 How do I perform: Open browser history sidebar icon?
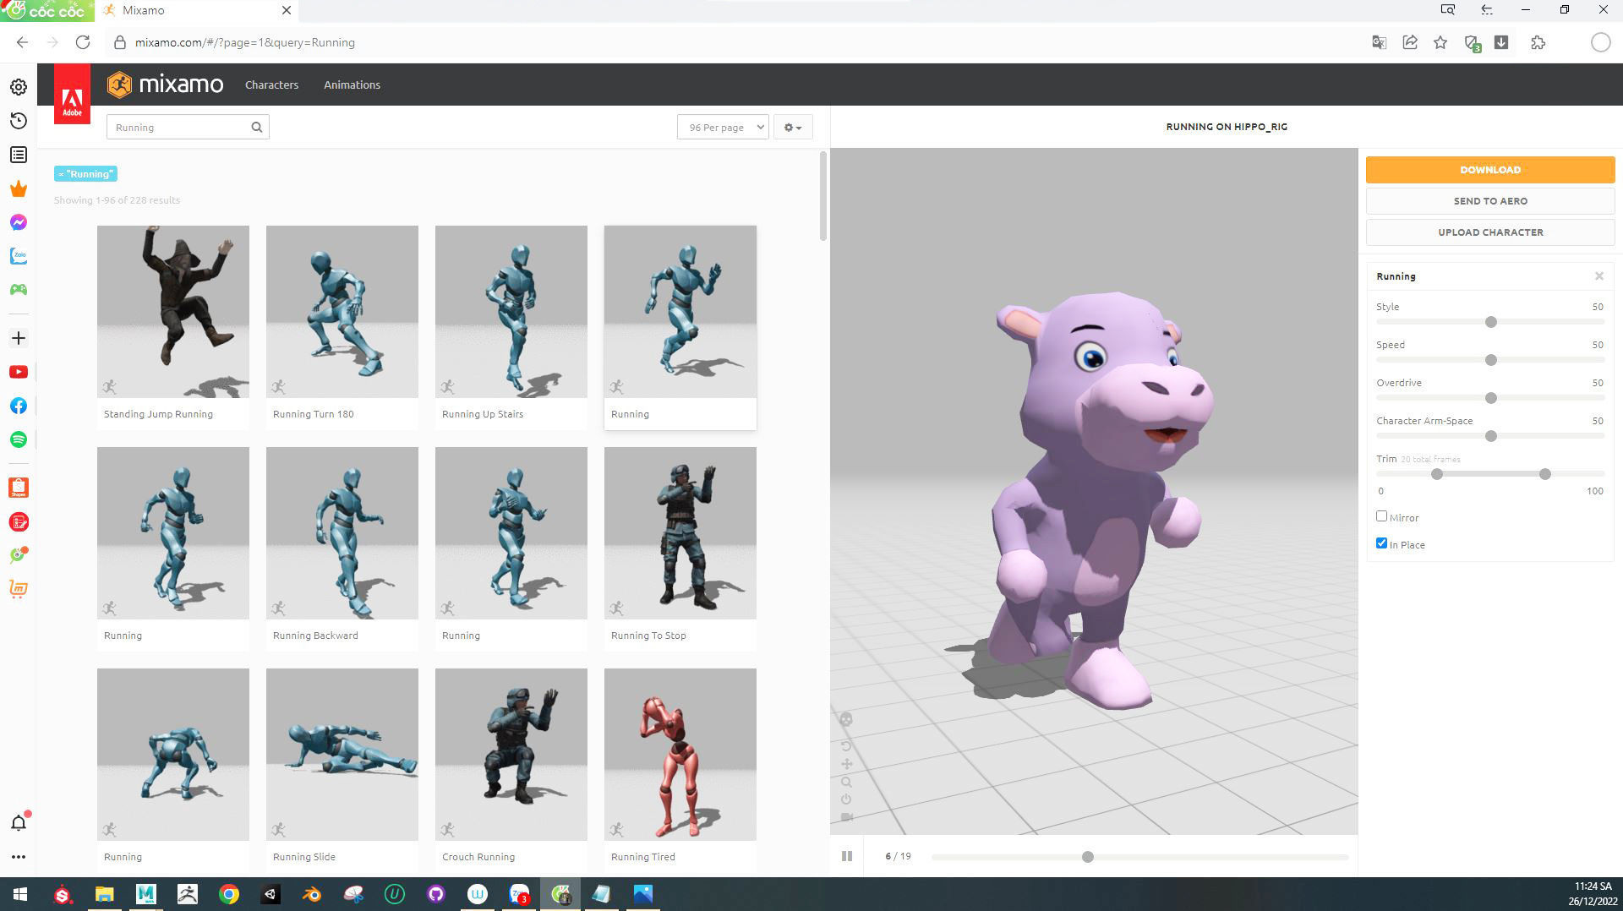[x=19, y=121]
